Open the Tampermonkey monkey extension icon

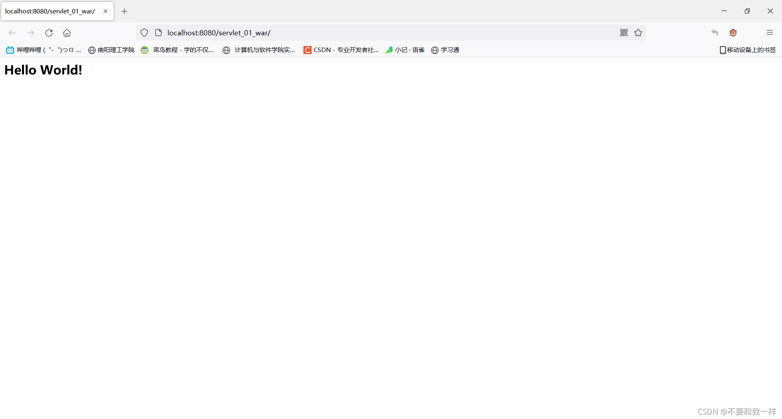pyautogui.click(x=733, y=33)
